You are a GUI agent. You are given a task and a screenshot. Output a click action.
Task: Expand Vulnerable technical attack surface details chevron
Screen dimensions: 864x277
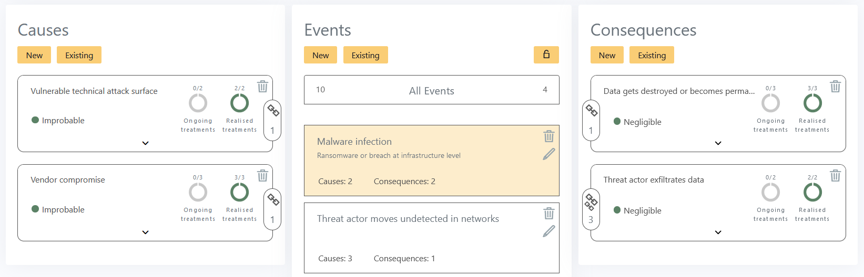coord(146,143)
